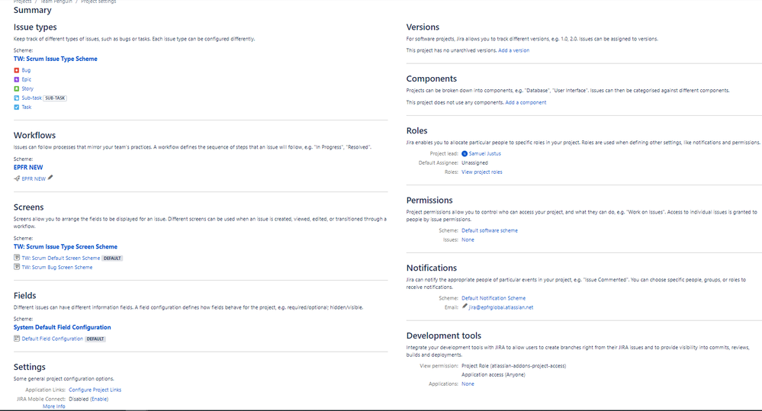Edit EPFR NEW workflow via pencil icon
Image resolution: width=762 pixels, height=411 pixels.
point(50,178)
